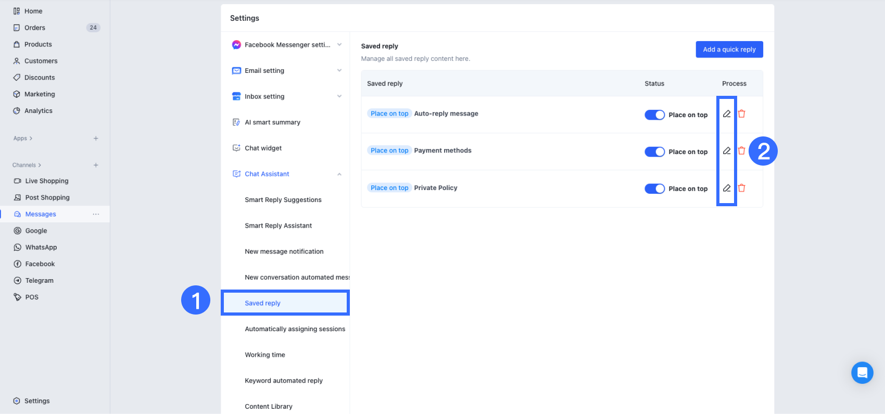Open Settings at the sidebar bottom
This screenshot has width=885, height=414.
[x=37, y=401]
